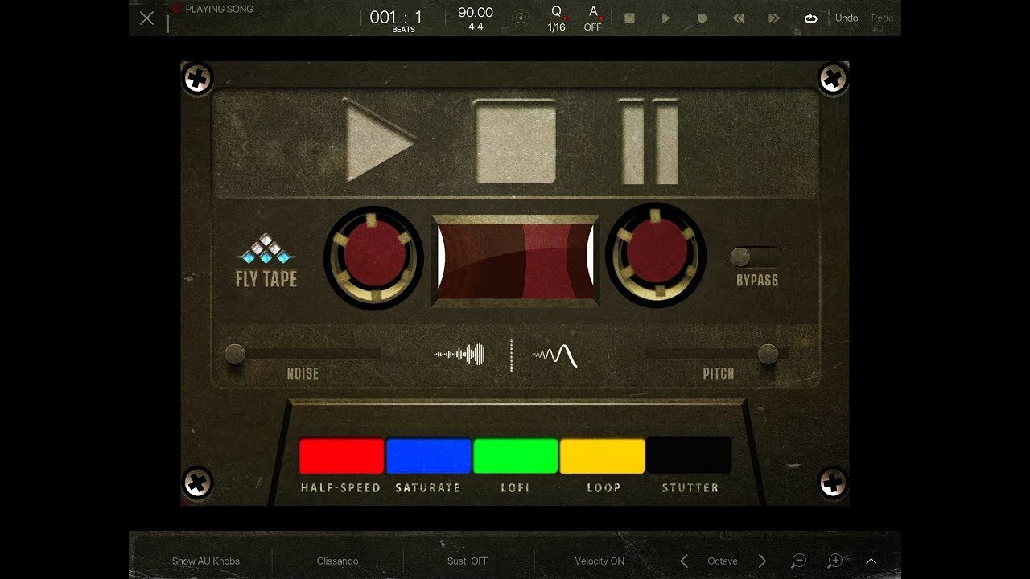Select the waveform bars icon
Image resolution: width=1030 pixels, height=579 pixels.
tap(460, 354)
